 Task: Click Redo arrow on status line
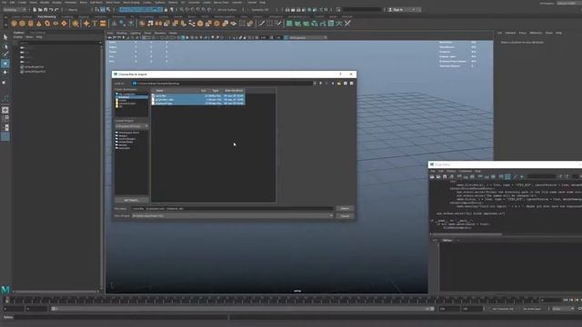click(x=56, y=10)
